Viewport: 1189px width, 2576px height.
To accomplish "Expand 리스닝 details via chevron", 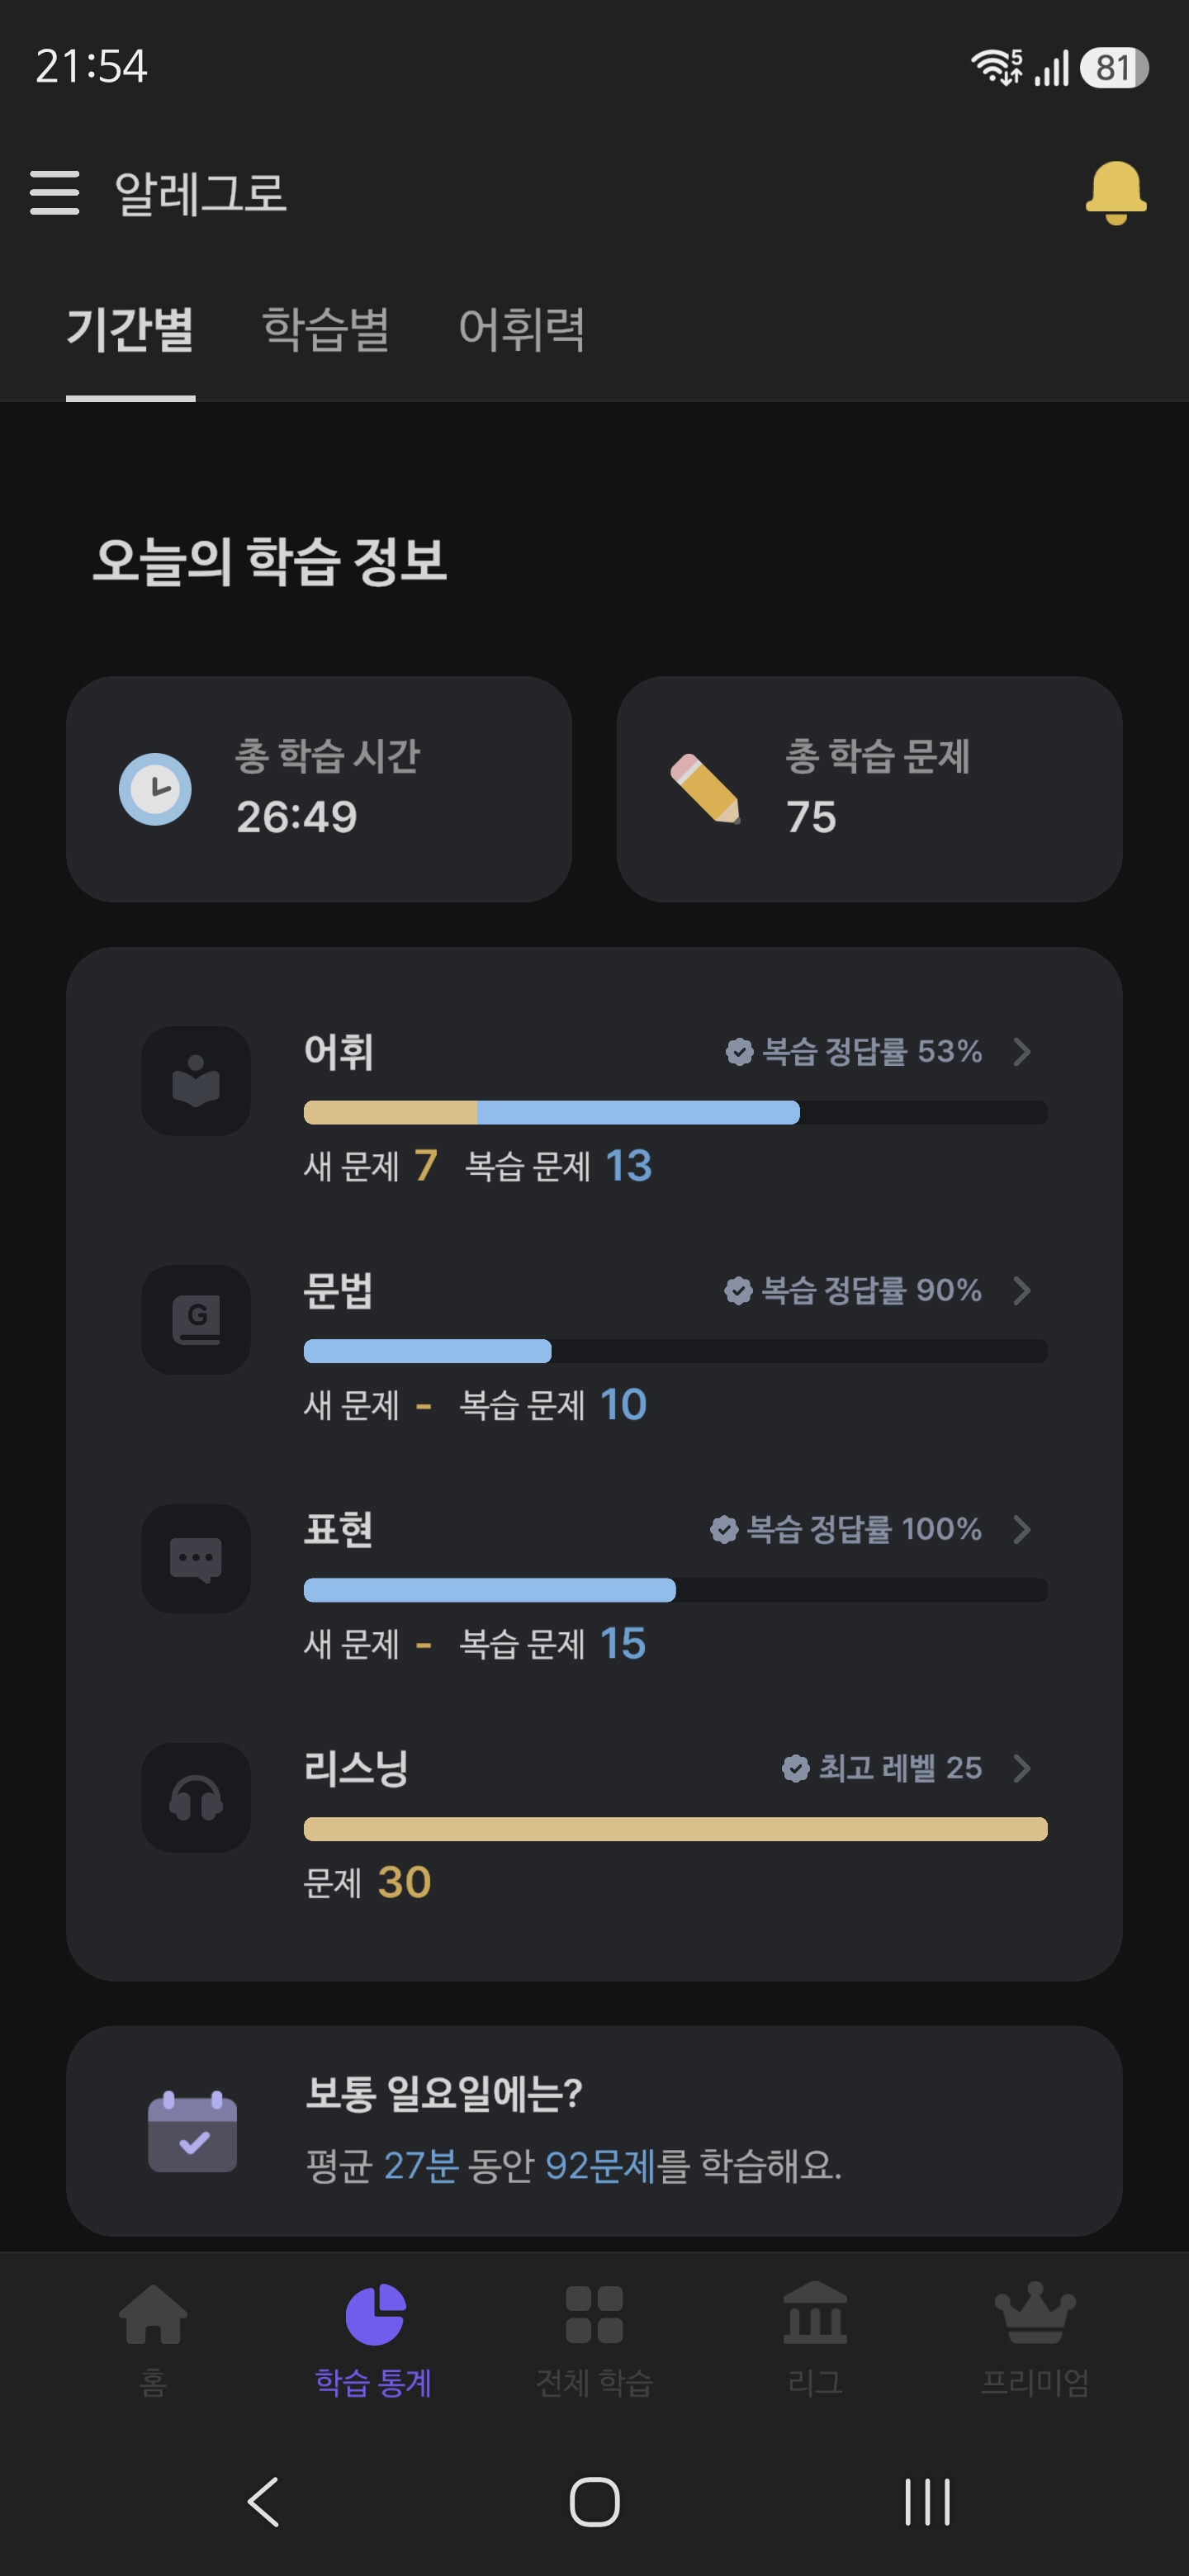I will pyautogui.click(x=1021, y=1769).
